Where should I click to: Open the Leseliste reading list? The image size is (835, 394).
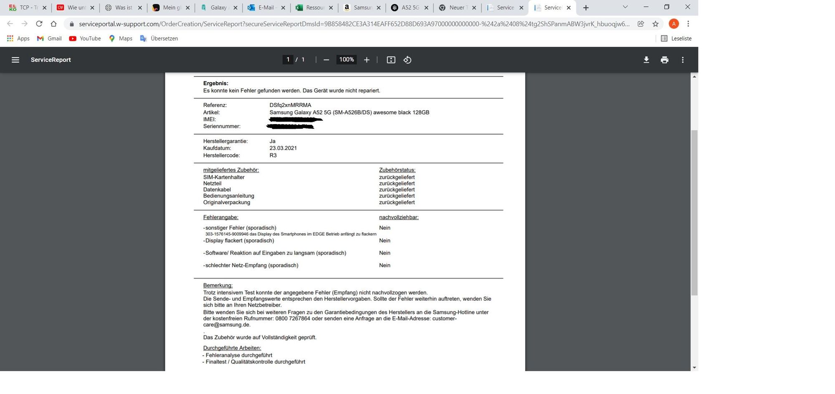(676, 38)
